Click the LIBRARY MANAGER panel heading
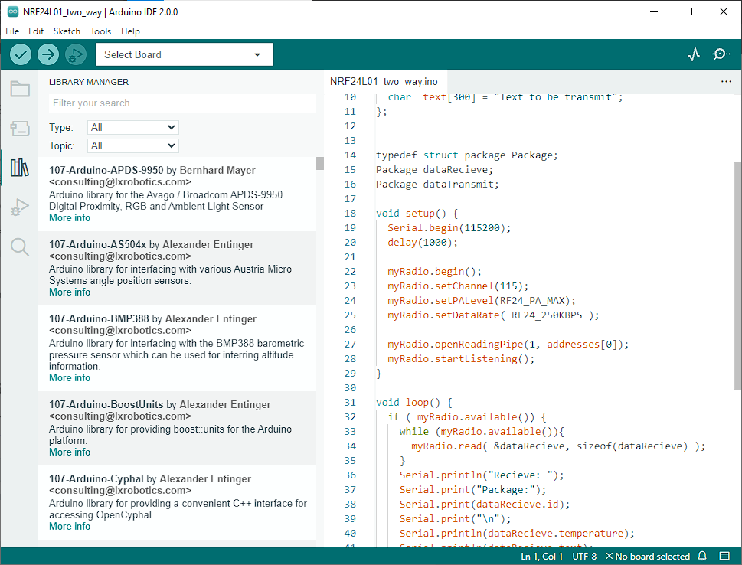 [89, 82]
